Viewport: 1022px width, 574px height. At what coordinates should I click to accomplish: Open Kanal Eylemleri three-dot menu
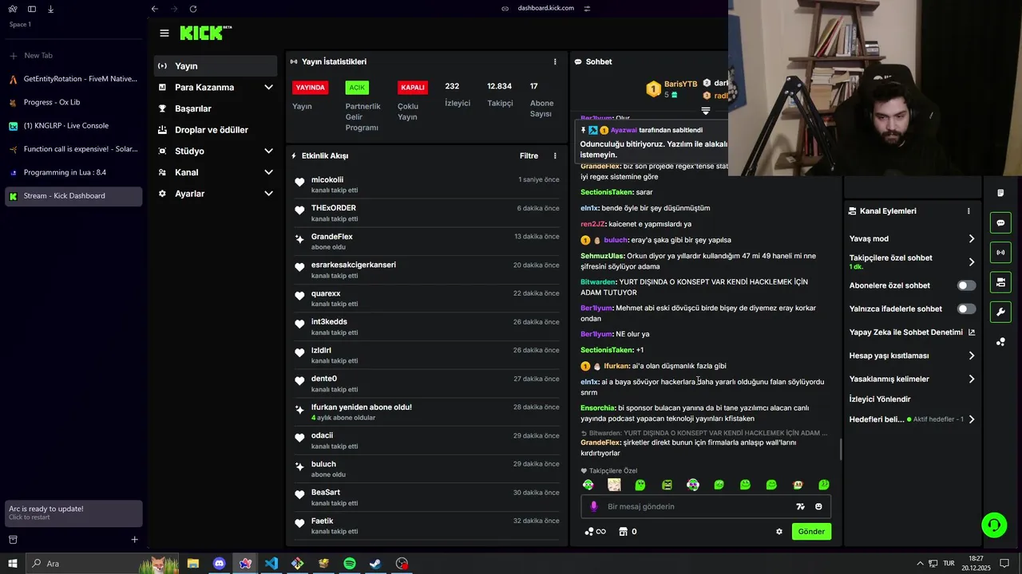point(969,211)
